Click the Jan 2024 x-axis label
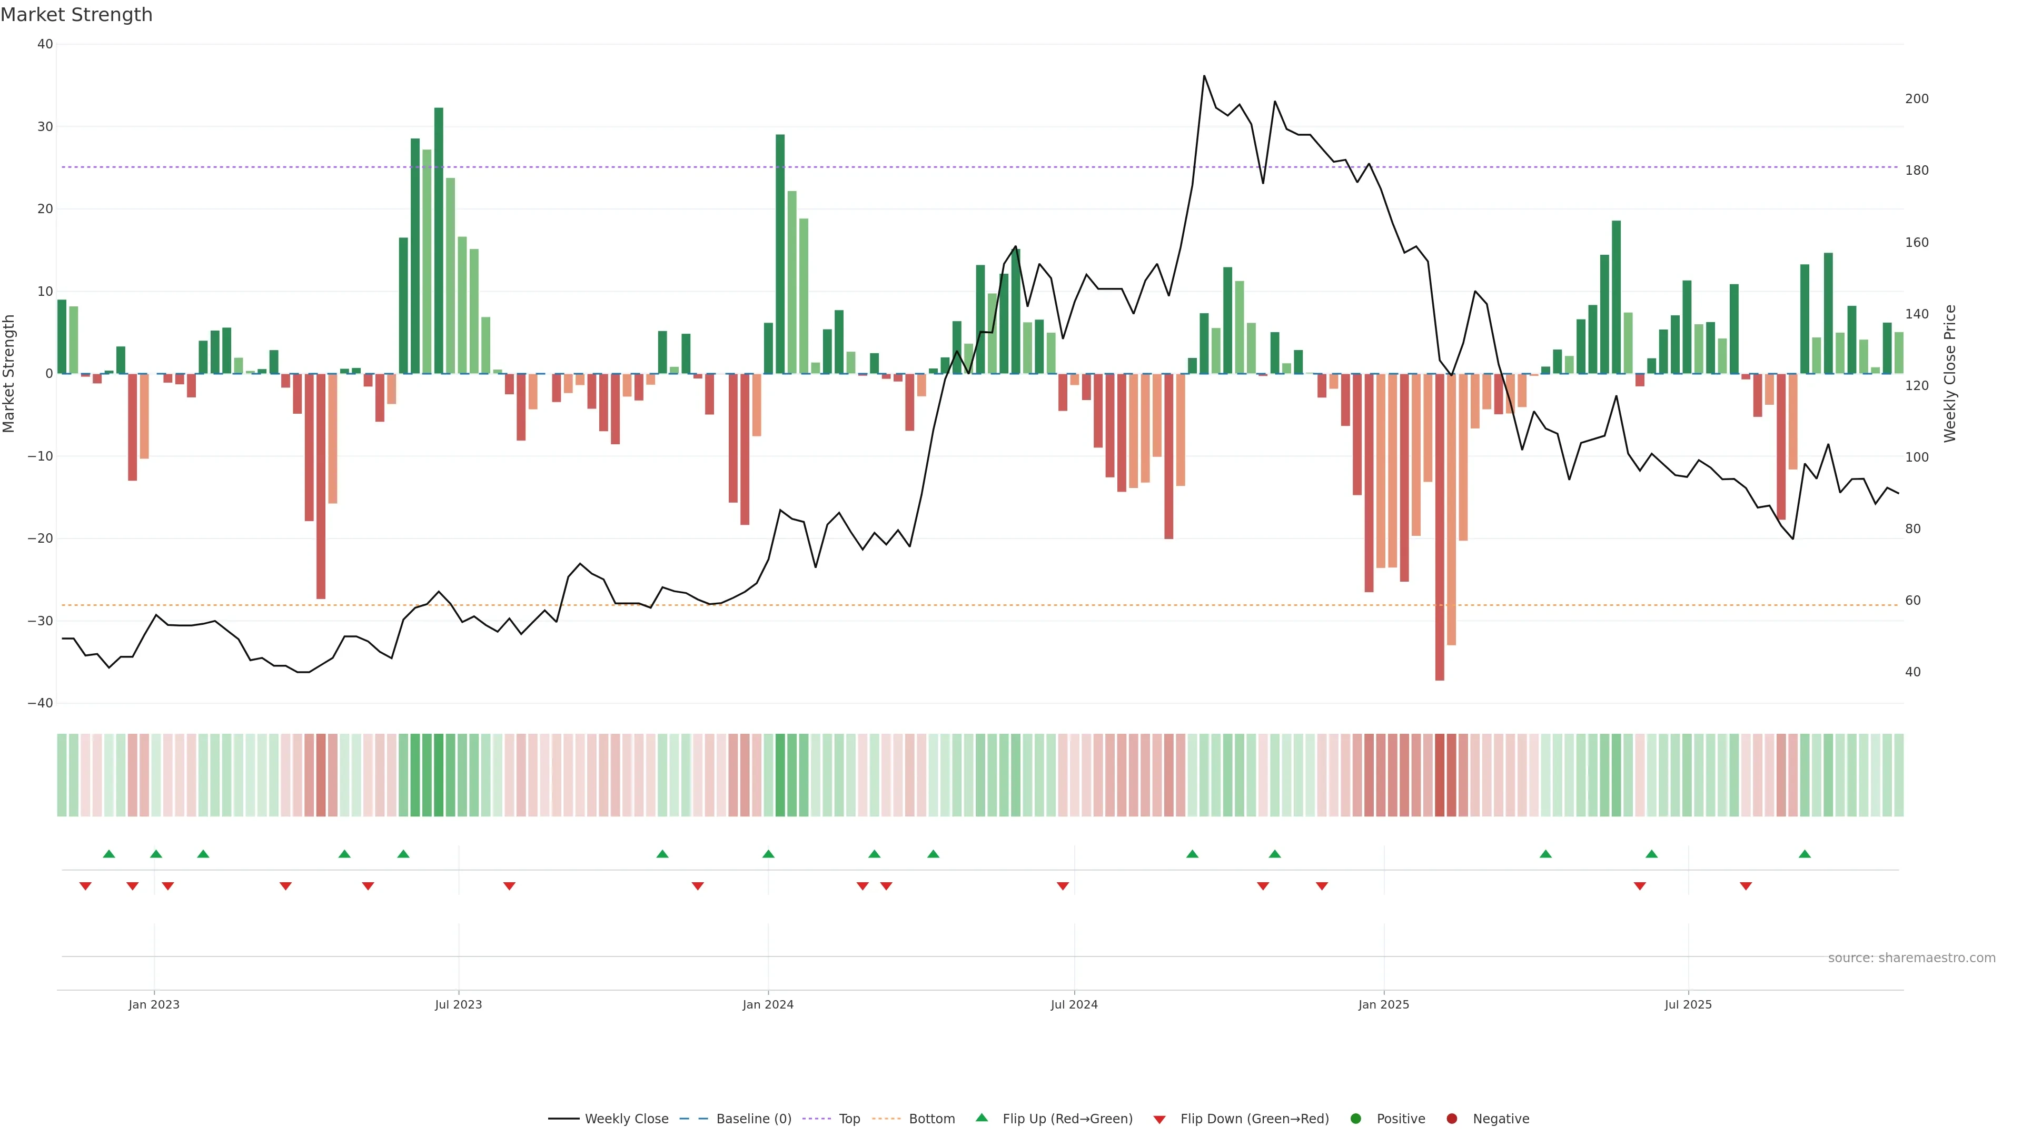The height and width of the screenshot is (1137, 2022). pyautogui.click(x=768, y=1004)
